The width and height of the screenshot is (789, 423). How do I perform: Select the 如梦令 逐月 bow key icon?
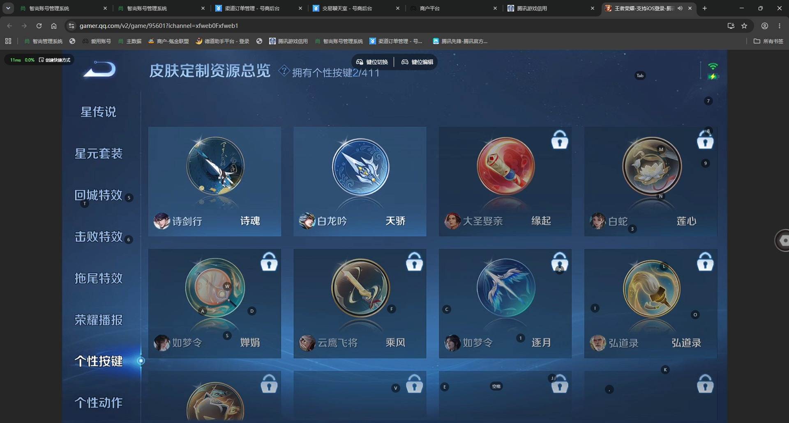click(x=506, y=287)
